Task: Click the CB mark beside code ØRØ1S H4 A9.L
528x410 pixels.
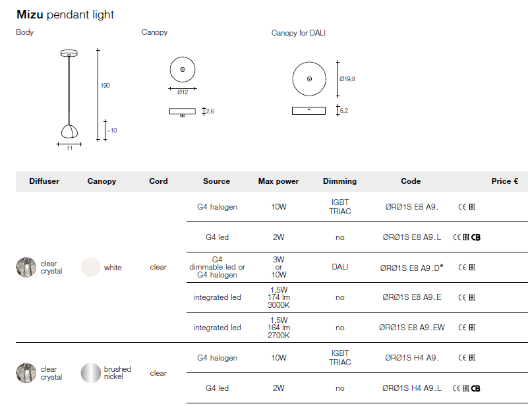Action: pos(476,389)
